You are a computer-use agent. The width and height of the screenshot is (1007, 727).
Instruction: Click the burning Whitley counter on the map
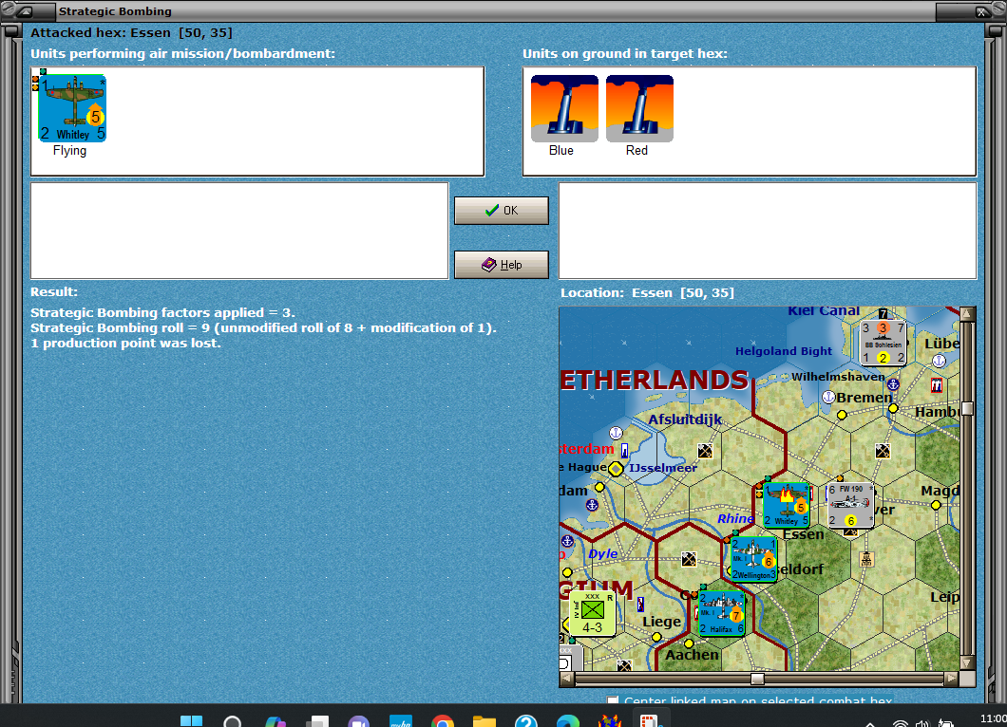[x=786, y=505]
